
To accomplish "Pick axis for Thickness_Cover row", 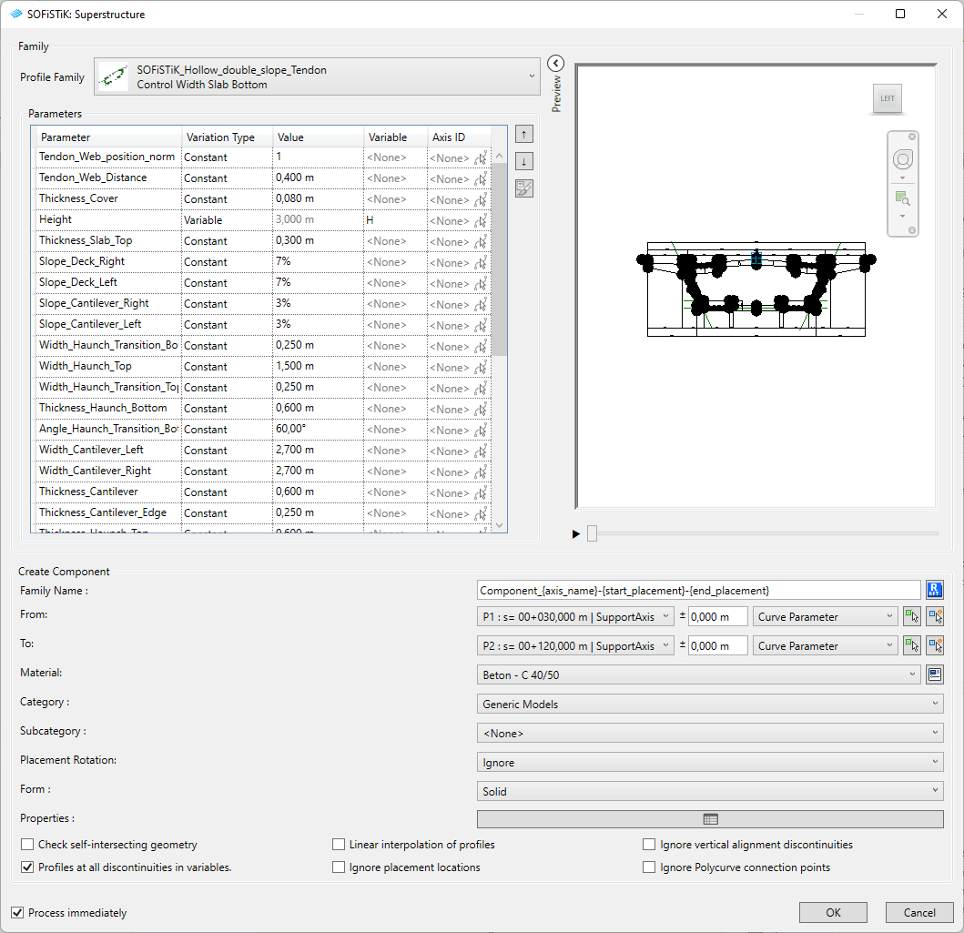I will pyautogui.click(x=481, y=199).
